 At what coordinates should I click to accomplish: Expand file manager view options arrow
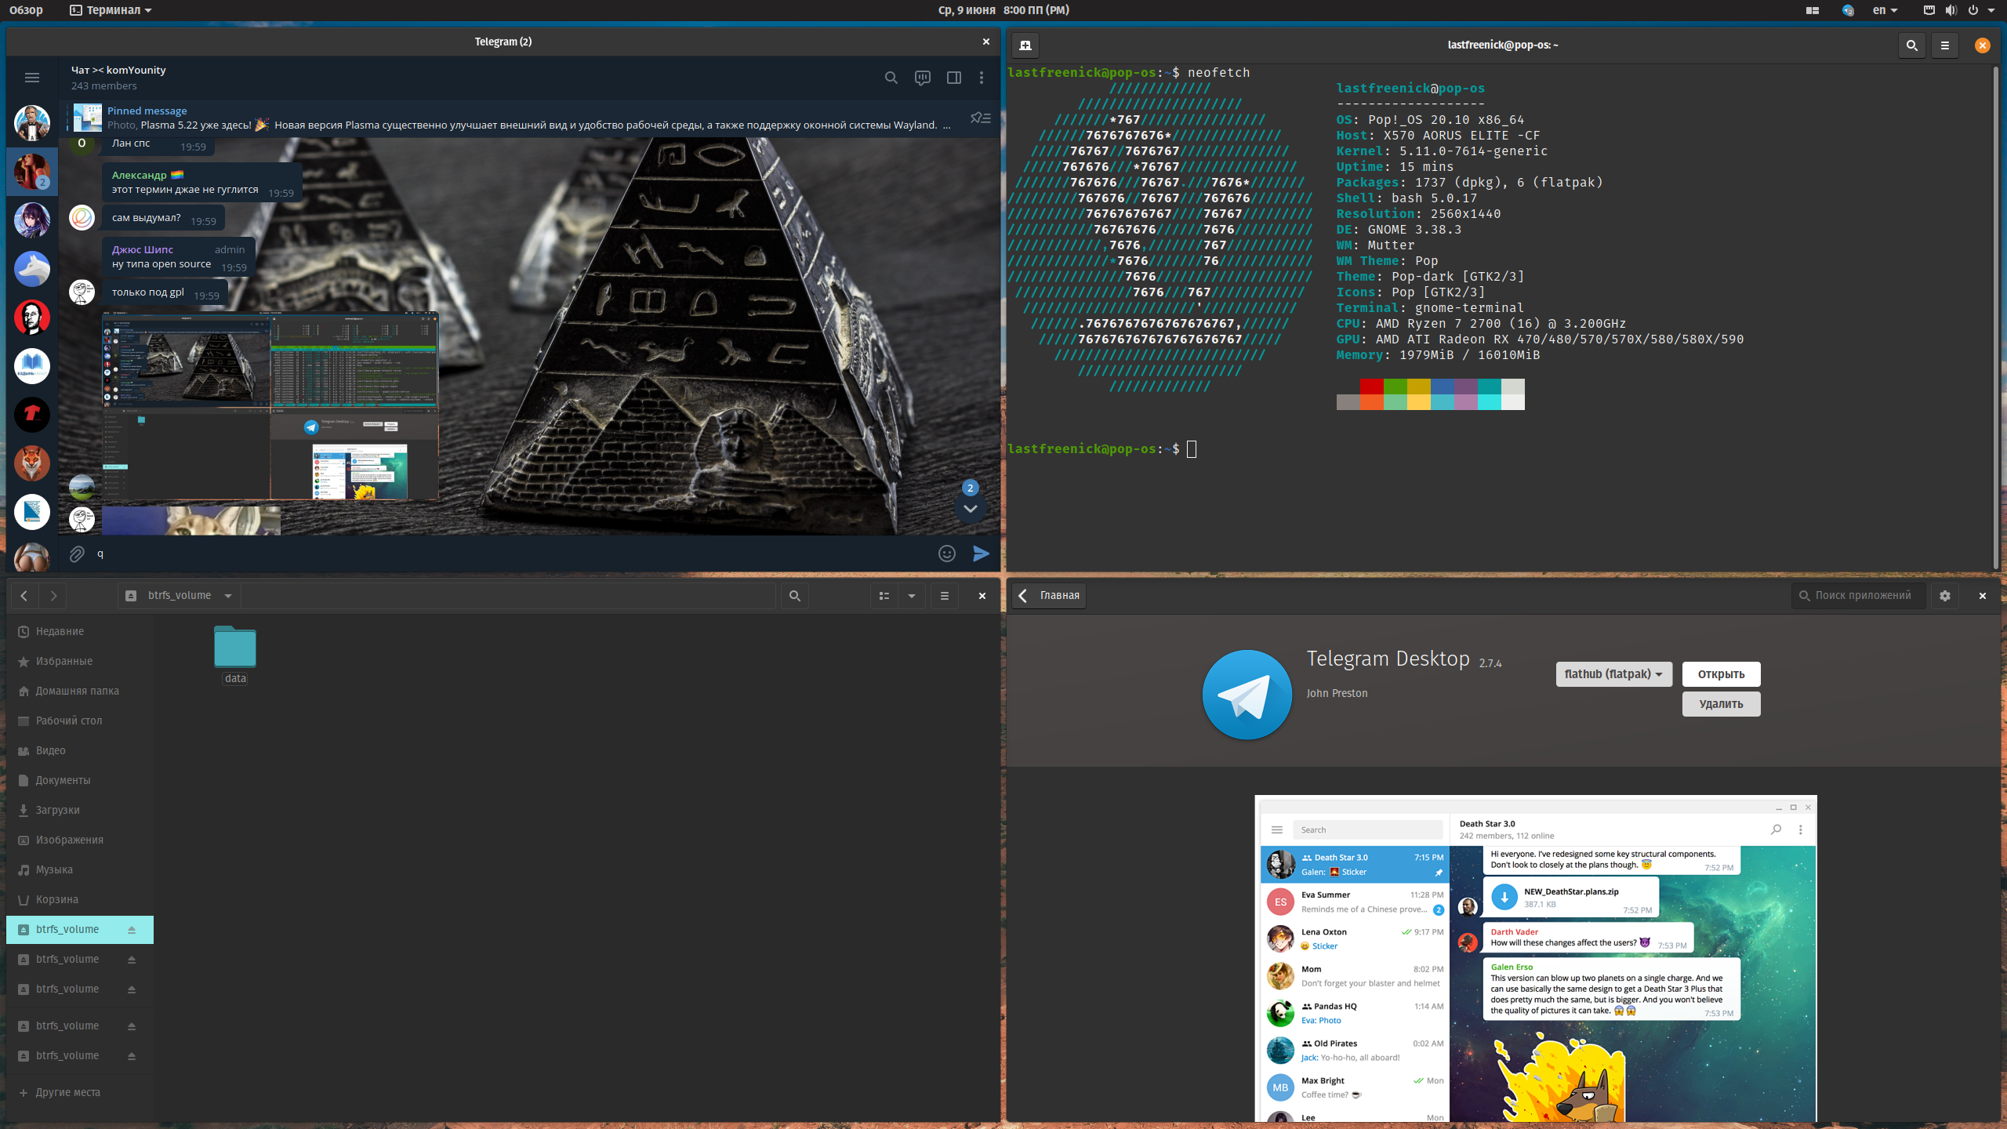tap(912, 596)
